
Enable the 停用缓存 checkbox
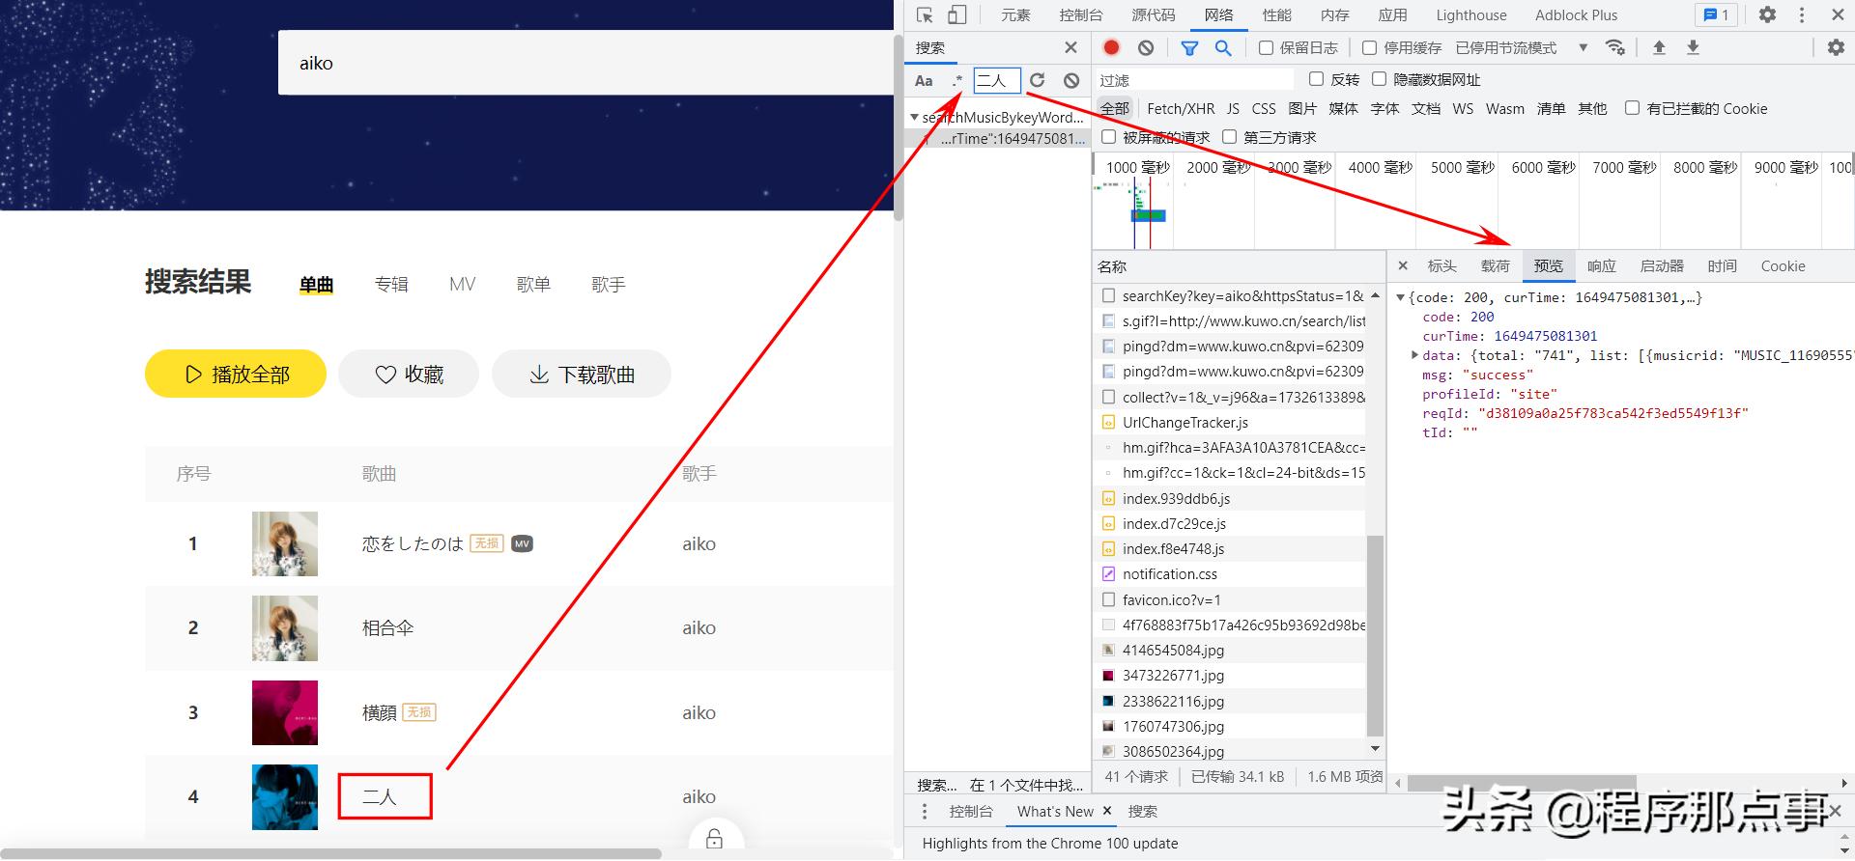(x=1369, y=47)
